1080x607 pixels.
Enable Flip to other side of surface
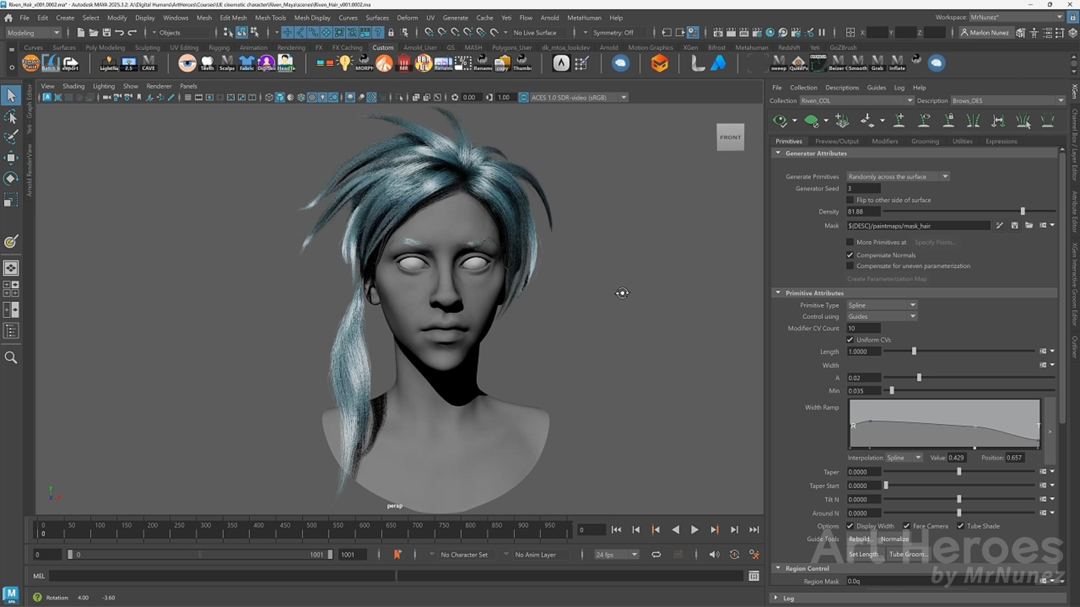click(x=850, y=200)
